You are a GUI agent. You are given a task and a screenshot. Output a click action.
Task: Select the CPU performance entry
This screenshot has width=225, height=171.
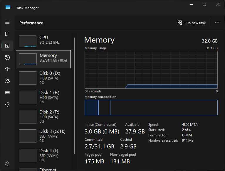click(43, 41)
